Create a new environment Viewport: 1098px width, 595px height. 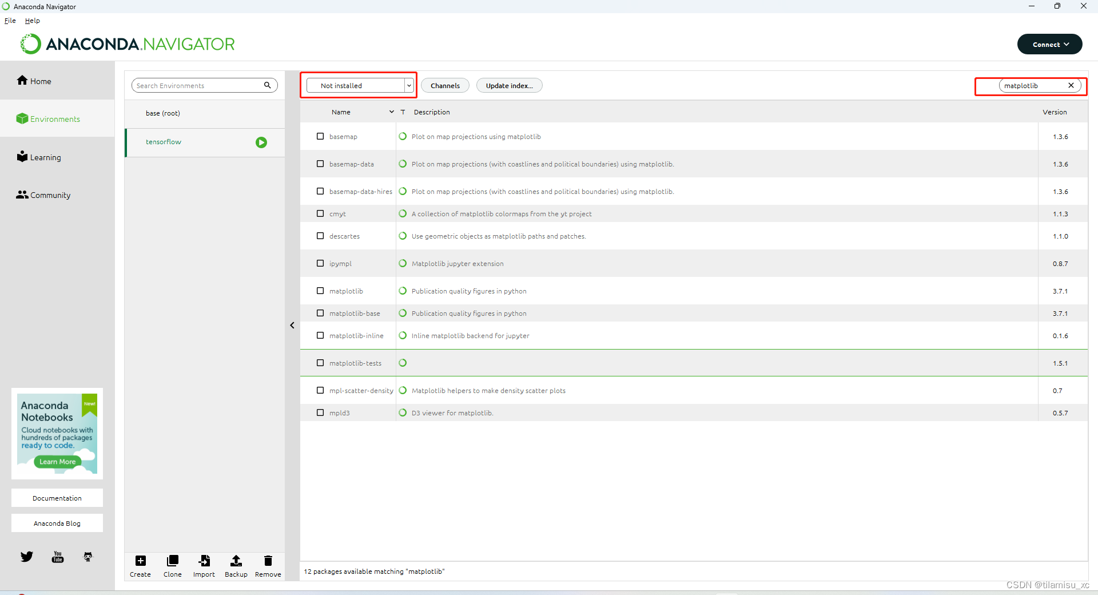click(x=140, y=566)
